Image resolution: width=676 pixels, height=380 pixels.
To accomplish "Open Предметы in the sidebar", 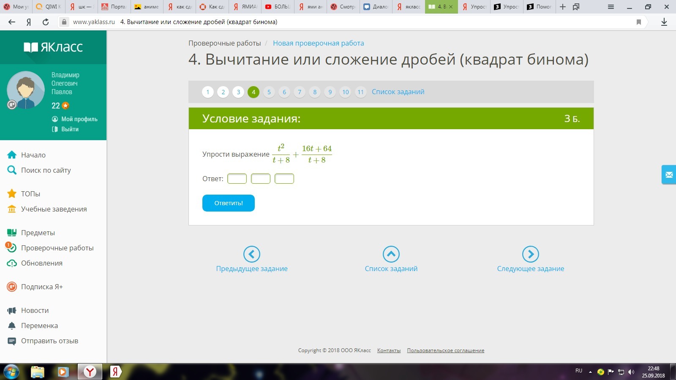I will tap(38, 233).
